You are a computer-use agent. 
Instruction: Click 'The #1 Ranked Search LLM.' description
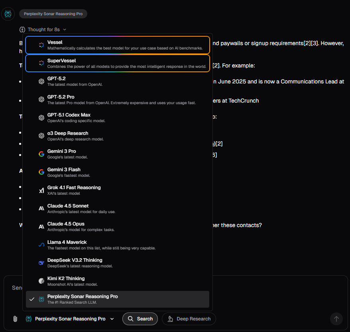point(72,302)
